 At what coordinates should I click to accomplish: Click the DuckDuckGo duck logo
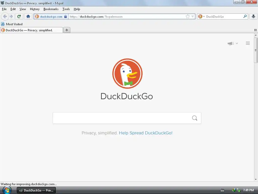coord(127,74)
